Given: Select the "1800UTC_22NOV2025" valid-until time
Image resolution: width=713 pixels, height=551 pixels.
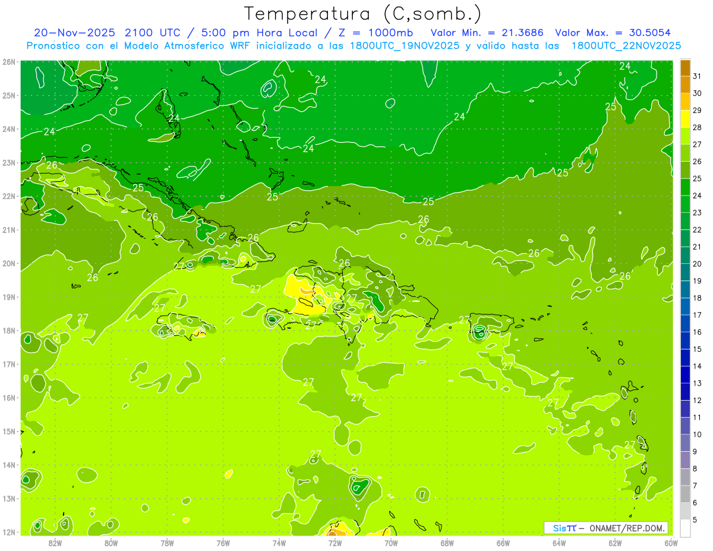Looking at the screenshot, I should [x=626, y=46].
